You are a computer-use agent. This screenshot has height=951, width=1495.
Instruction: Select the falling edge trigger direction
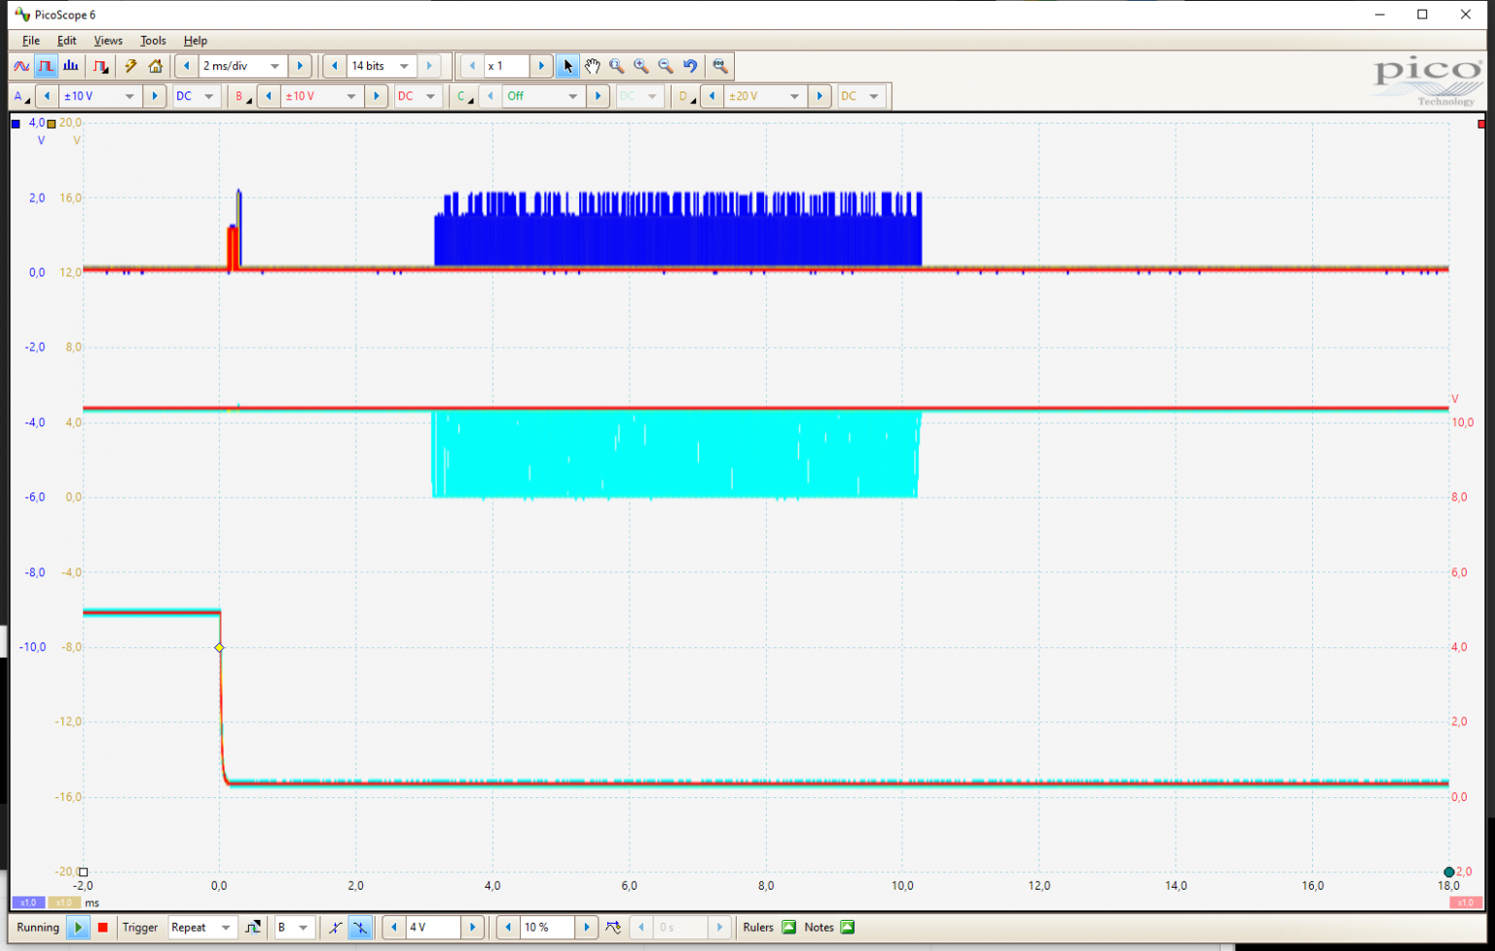[360, 927]
